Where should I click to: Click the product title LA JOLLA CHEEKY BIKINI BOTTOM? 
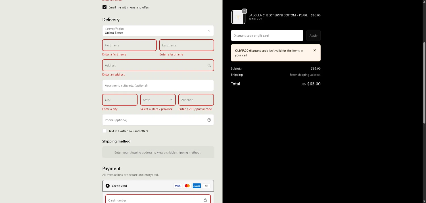click(278, 15)
